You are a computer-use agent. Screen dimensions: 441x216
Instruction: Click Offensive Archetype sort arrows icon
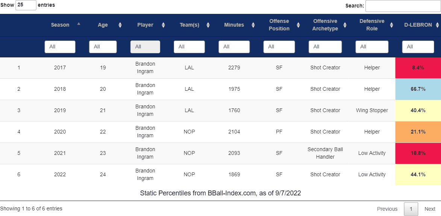(x=345, y=25)
